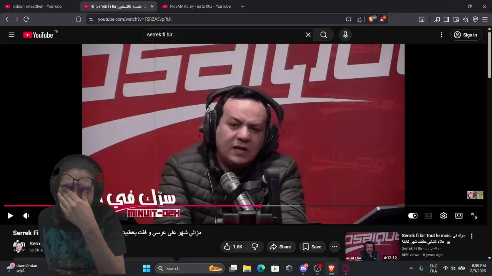Open YouTube settings three-dot menu
492x276 pixels.
tap(441, 35)
